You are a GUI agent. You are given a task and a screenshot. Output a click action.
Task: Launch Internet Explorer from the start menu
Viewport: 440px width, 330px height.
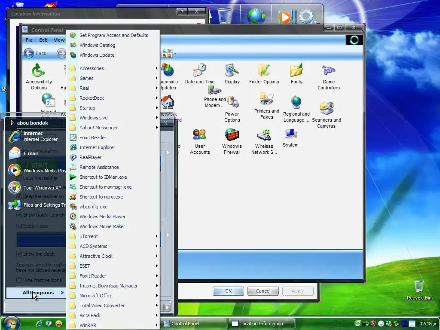pos(36,136)
